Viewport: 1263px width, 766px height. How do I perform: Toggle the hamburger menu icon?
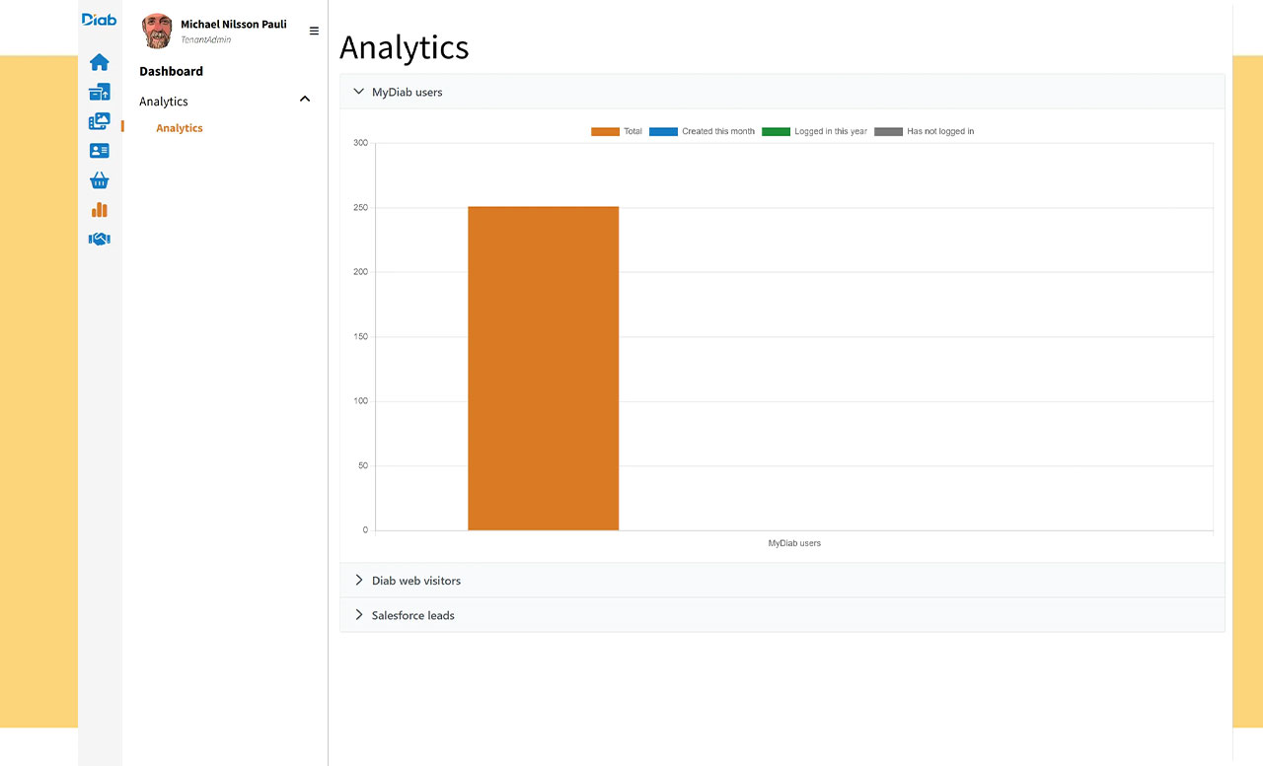pyautogui.click(x=314, y=31)
